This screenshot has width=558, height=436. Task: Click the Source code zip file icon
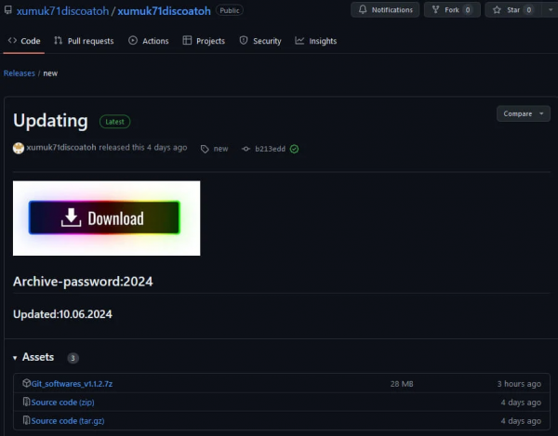[x=27, y=402]
